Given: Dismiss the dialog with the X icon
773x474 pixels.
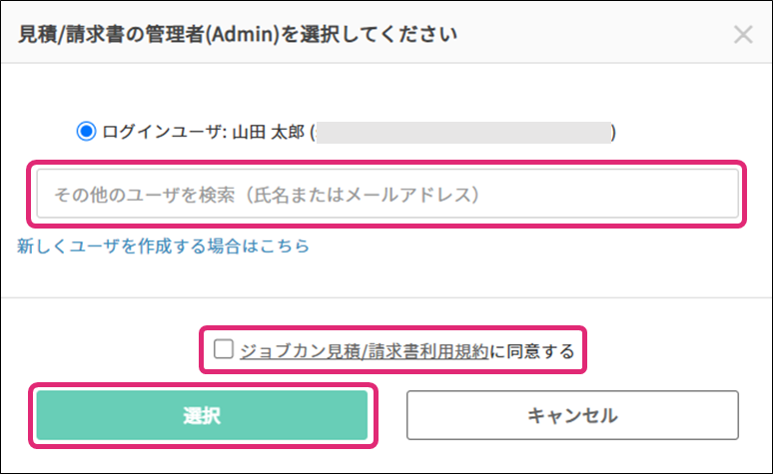Looking at the screenshot, I should (x=743, y=35).
